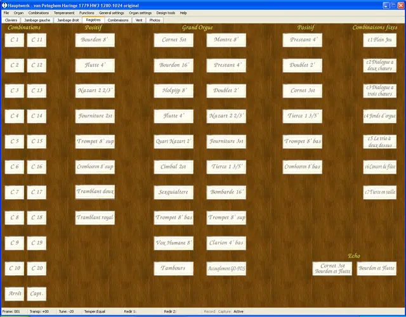Toggle the Bourdon 8' Positif stop
406x317 pixels.
pyautogui.click(x=95, y=40)
